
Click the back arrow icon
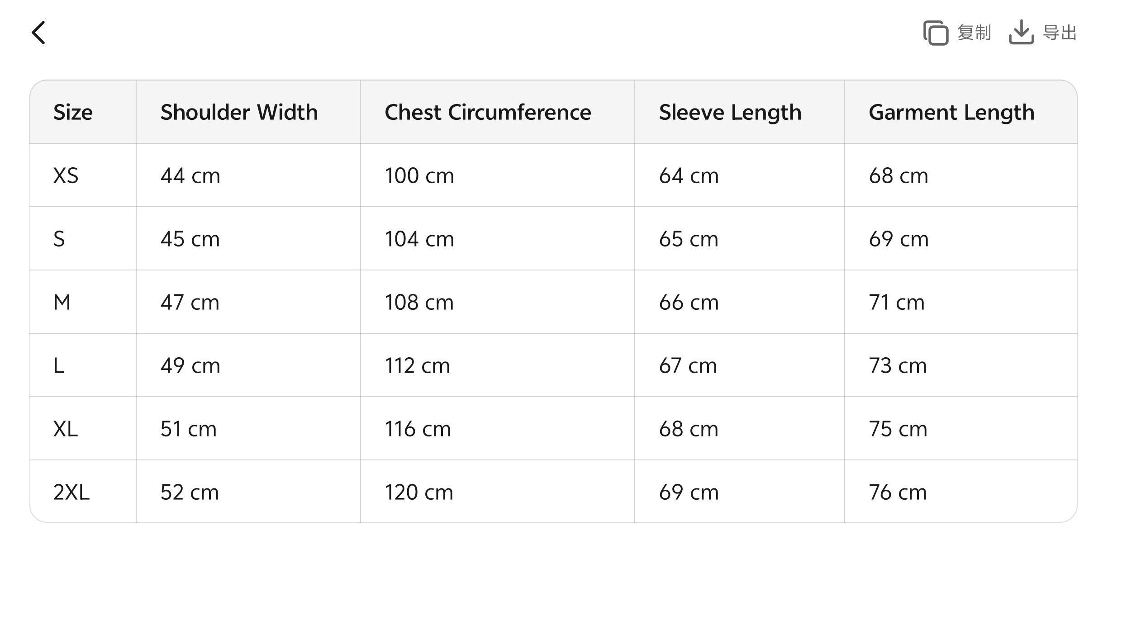tap(39, 33)
